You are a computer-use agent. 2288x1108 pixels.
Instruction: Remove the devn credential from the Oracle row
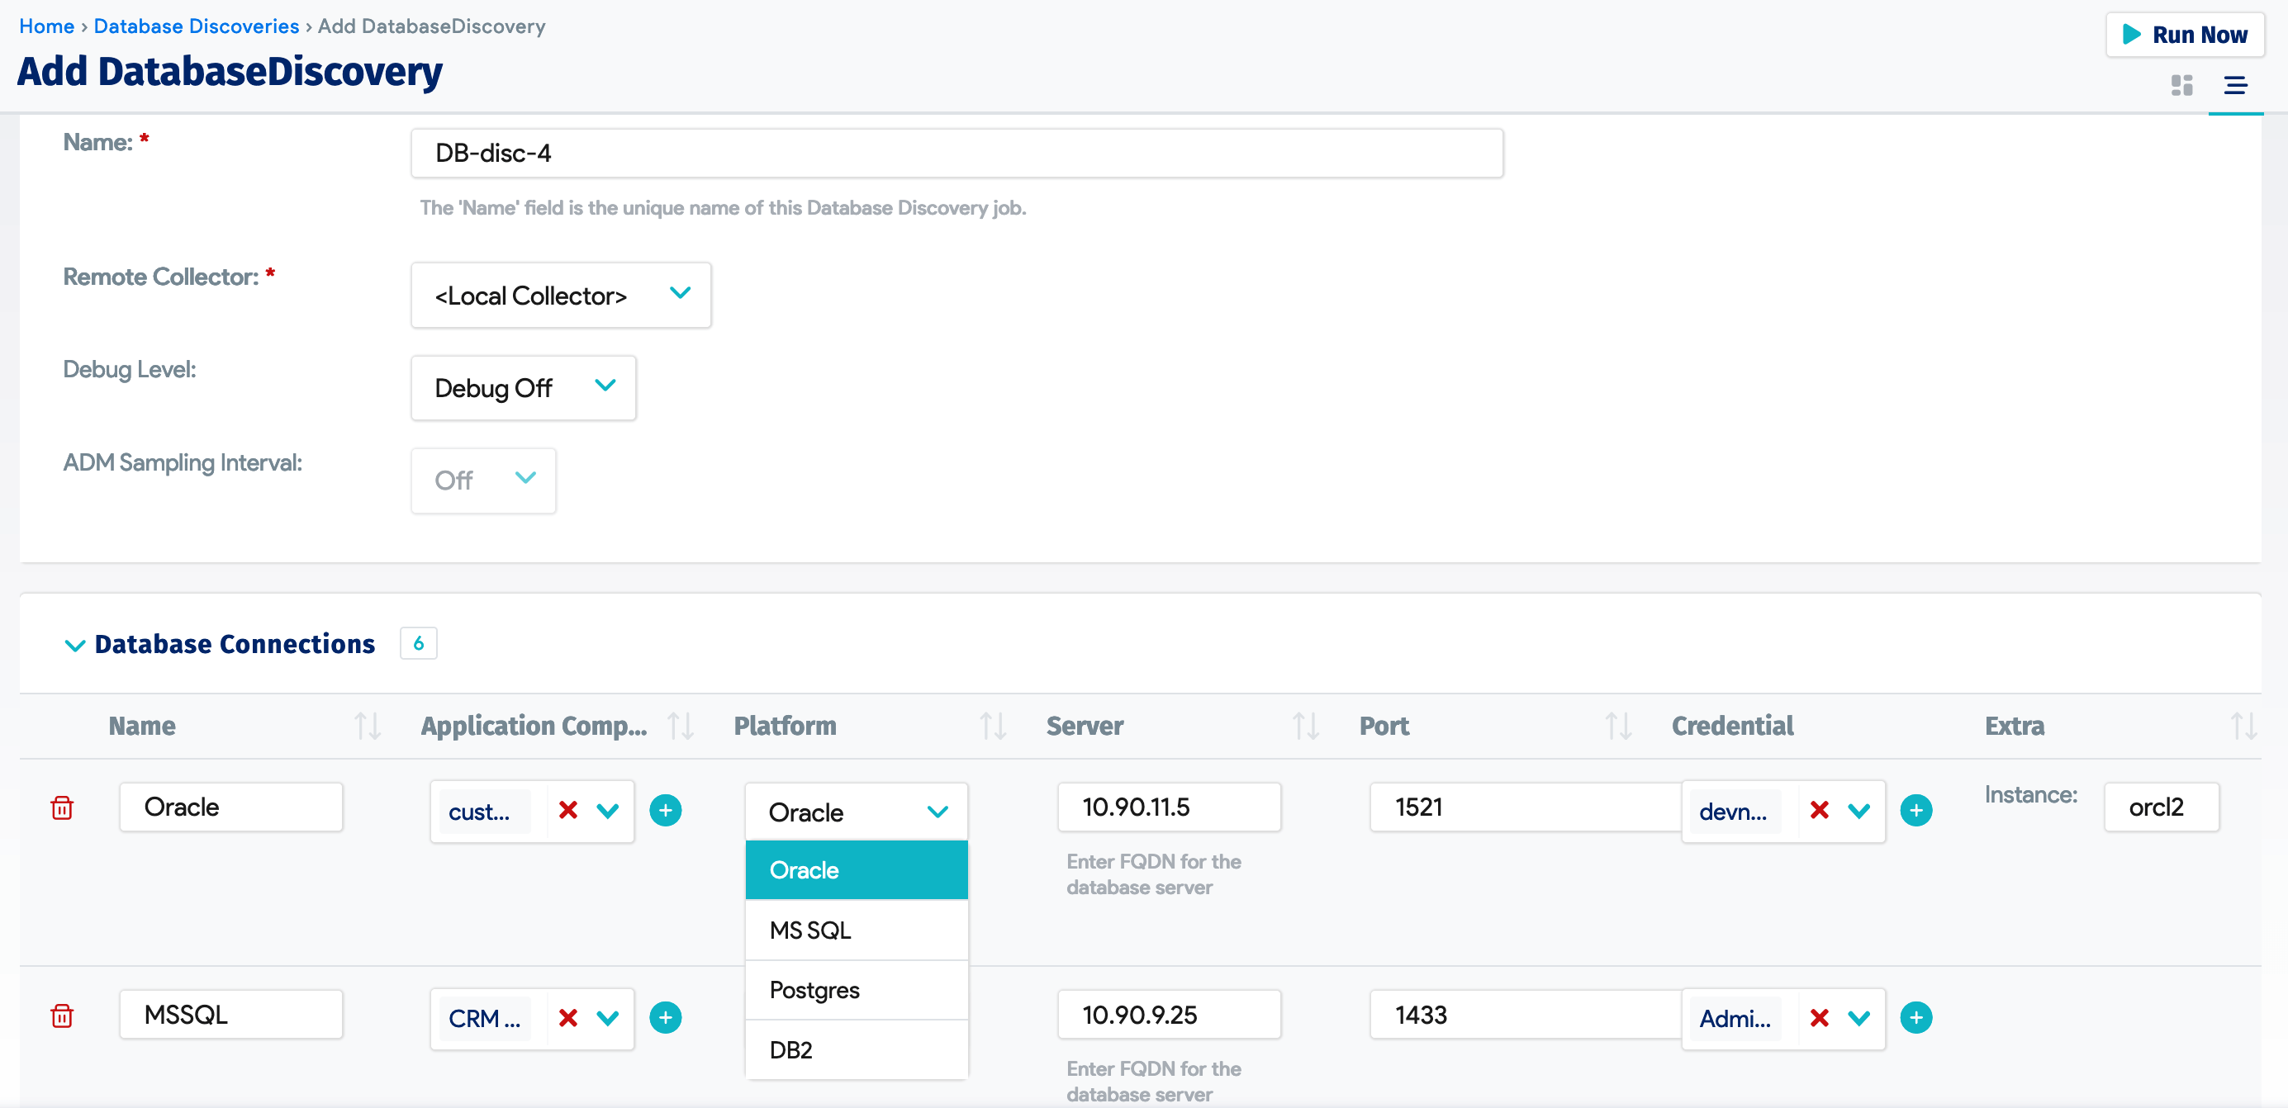pyautogui.click(x=1818, y=810)
